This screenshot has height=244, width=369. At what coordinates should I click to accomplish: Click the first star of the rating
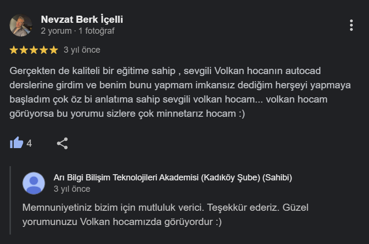click(x=14, y=50)
